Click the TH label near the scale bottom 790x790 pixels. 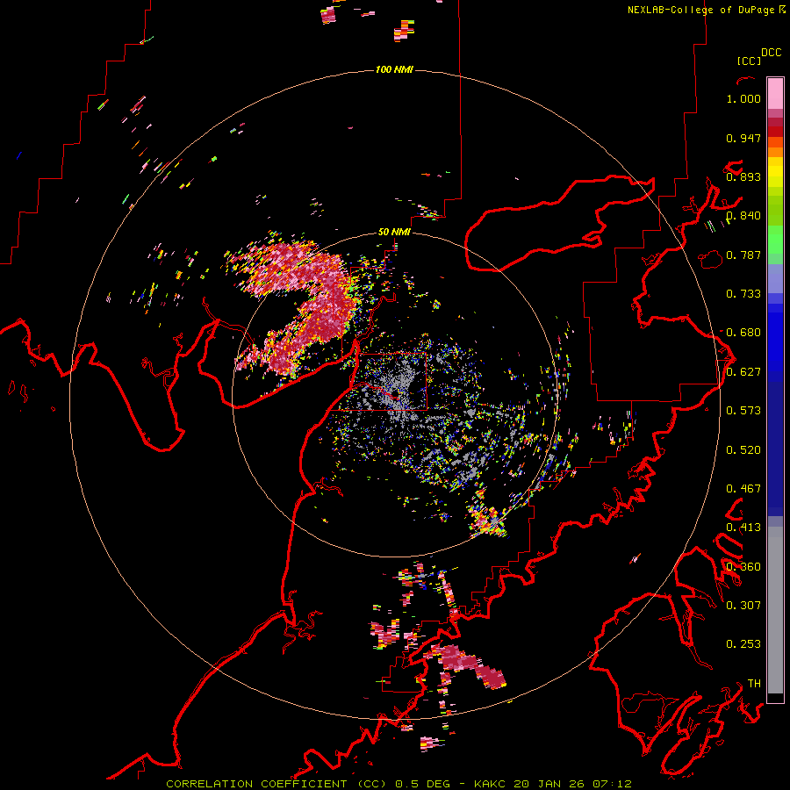point(754,684)
